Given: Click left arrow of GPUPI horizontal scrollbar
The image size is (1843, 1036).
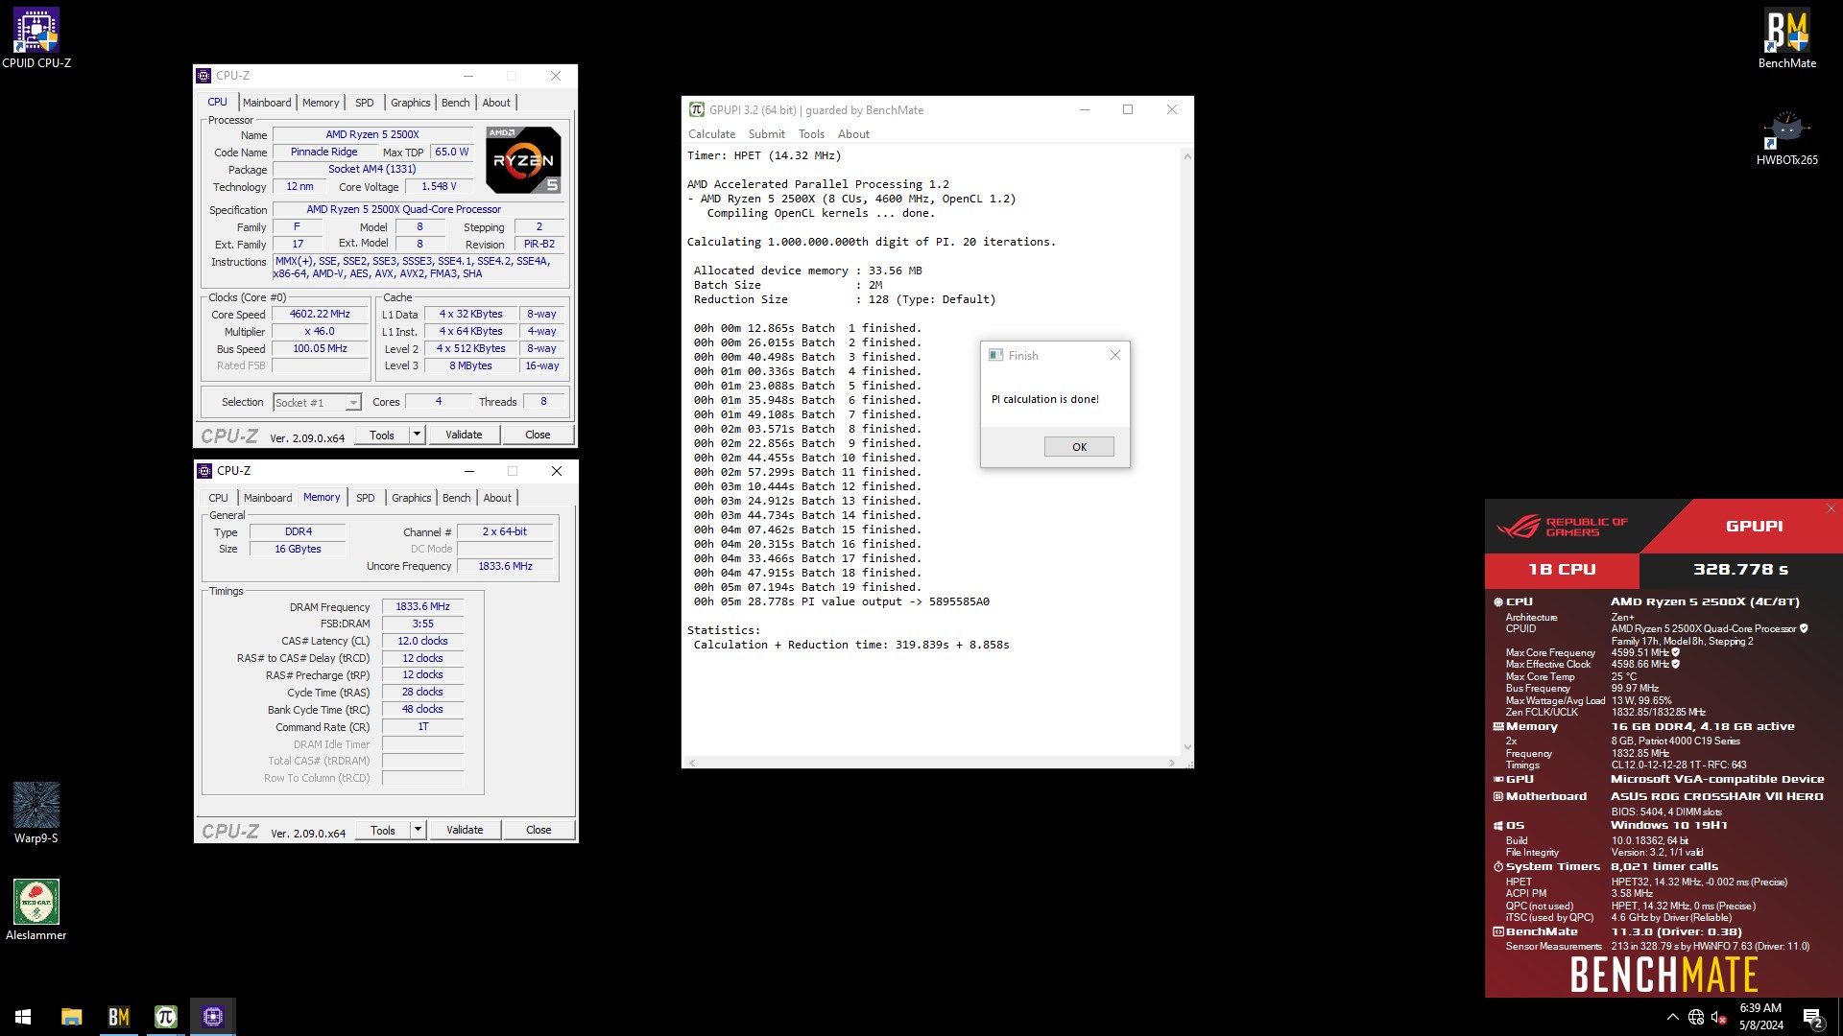Looking at the screenshot, I should (x=690, y=763).
